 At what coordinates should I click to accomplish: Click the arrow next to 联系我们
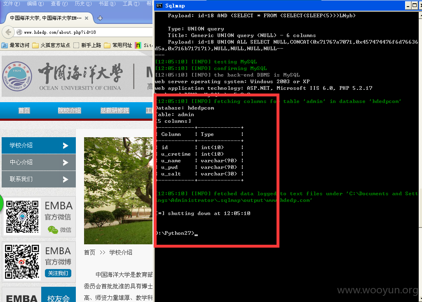[66, 179]
